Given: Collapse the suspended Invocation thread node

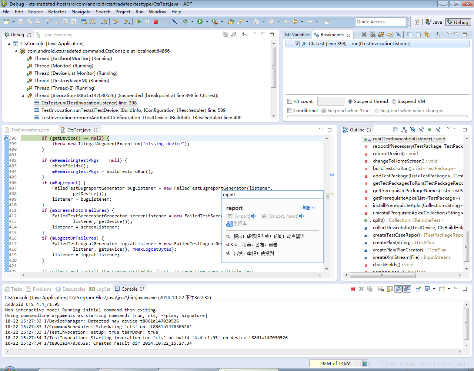Looking at the screenshot, I should (23, 96).
